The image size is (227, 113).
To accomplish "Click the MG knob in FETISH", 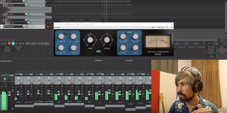I will click(x=74, y=47).
